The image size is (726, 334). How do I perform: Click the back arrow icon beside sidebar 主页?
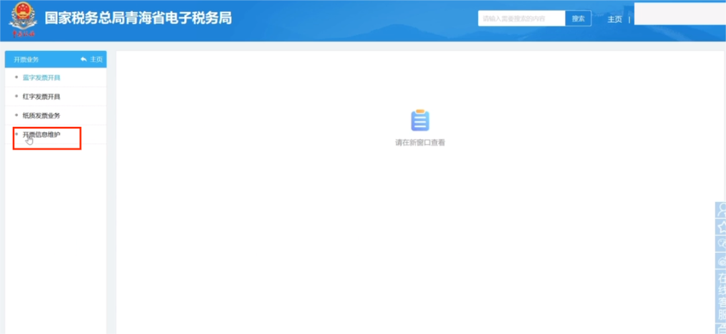pos(84,60)
